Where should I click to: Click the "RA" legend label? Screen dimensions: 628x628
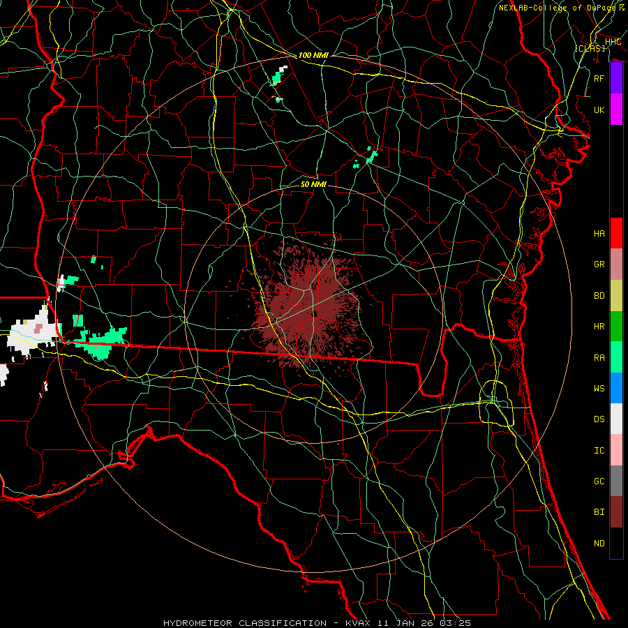(599, 357)
